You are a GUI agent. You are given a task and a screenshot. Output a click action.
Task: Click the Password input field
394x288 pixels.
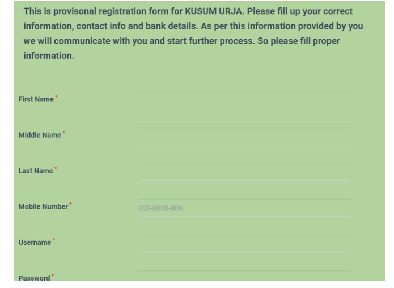[x=244, y=276]
